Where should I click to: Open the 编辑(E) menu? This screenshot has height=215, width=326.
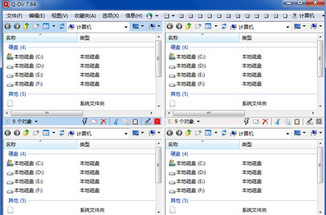click(x=37, y=15)
